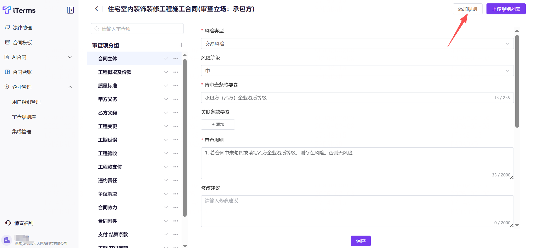Expand the 争议解决 group
Screen dimensions: 539x248
(x=166, y=194)
